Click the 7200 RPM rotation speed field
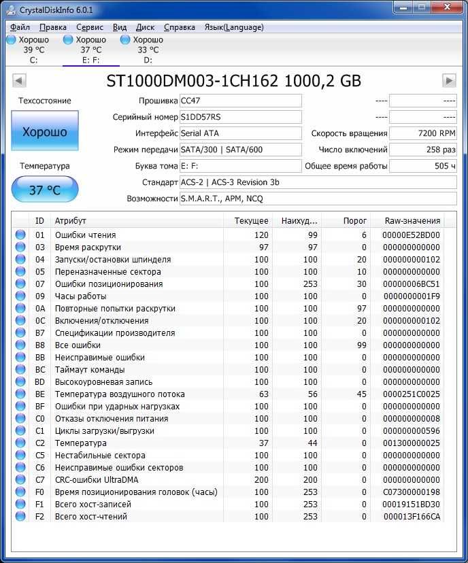 tap(422, 133)
